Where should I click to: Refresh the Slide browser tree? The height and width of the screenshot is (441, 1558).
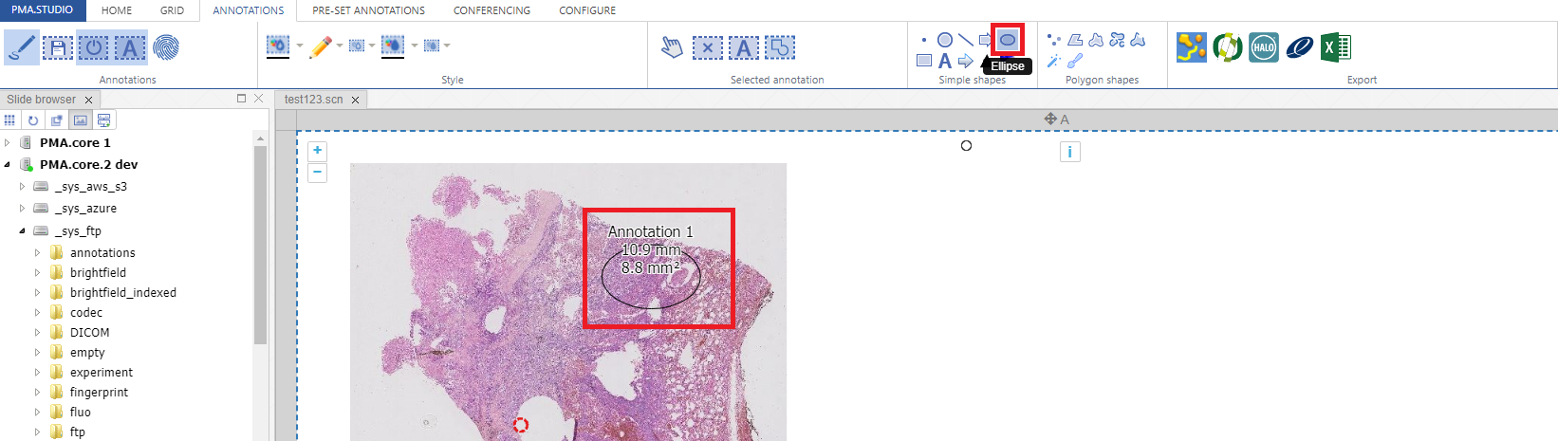point(33,120)
